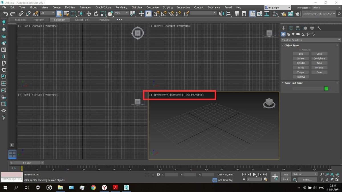The height and width of the screenshot is (192, 342).
Task: Click the Undo arrow in main toolbar
Action: (x=5, y=13)
